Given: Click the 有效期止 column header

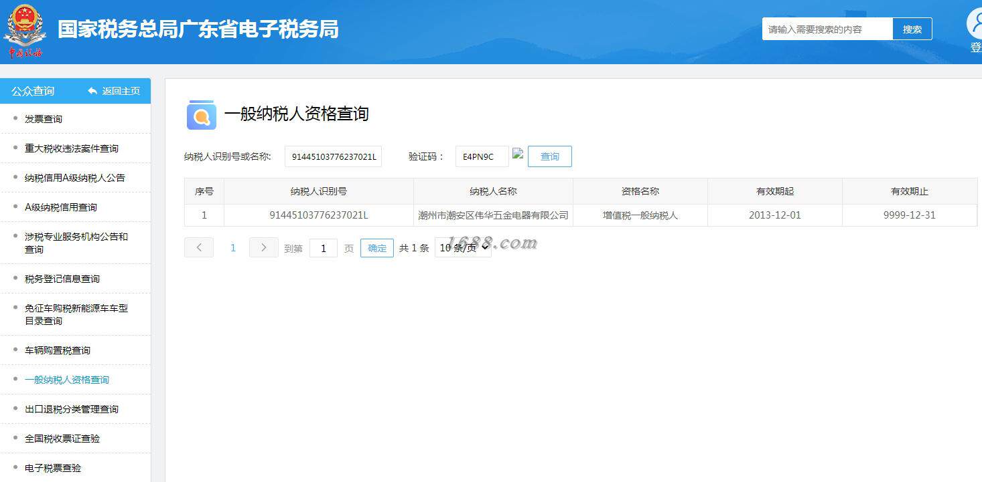Looking at the screenshot, I should tap(910, 191).
